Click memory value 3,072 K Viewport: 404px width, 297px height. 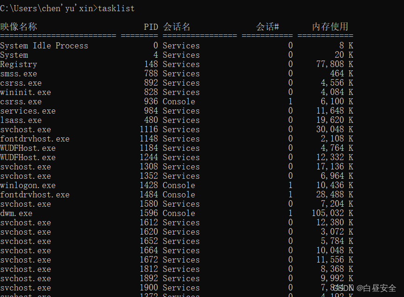point(337,231)
